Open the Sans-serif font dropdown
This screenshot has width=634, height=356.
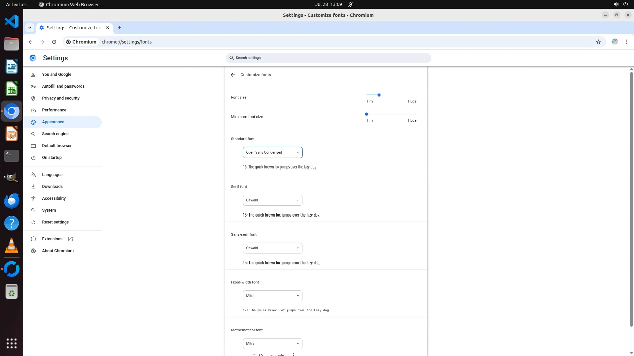click(x=272, y=248)
